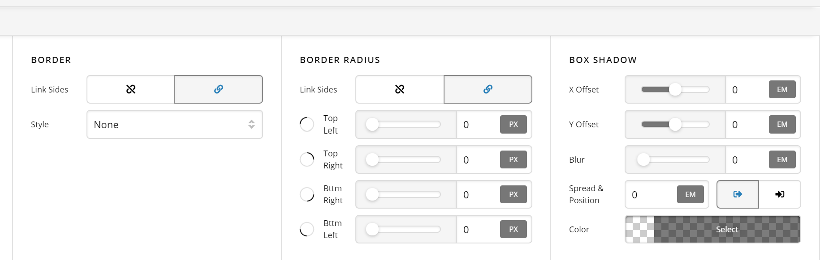This screenshot has height=260, width=820.
Task: Click the Top Left corner radius icon
Action: (x=307, y=124)
